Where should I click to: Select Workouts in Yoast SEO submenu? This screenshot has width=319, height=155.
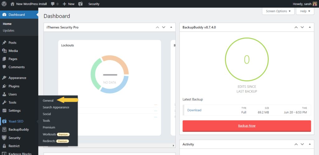point(49,134)
